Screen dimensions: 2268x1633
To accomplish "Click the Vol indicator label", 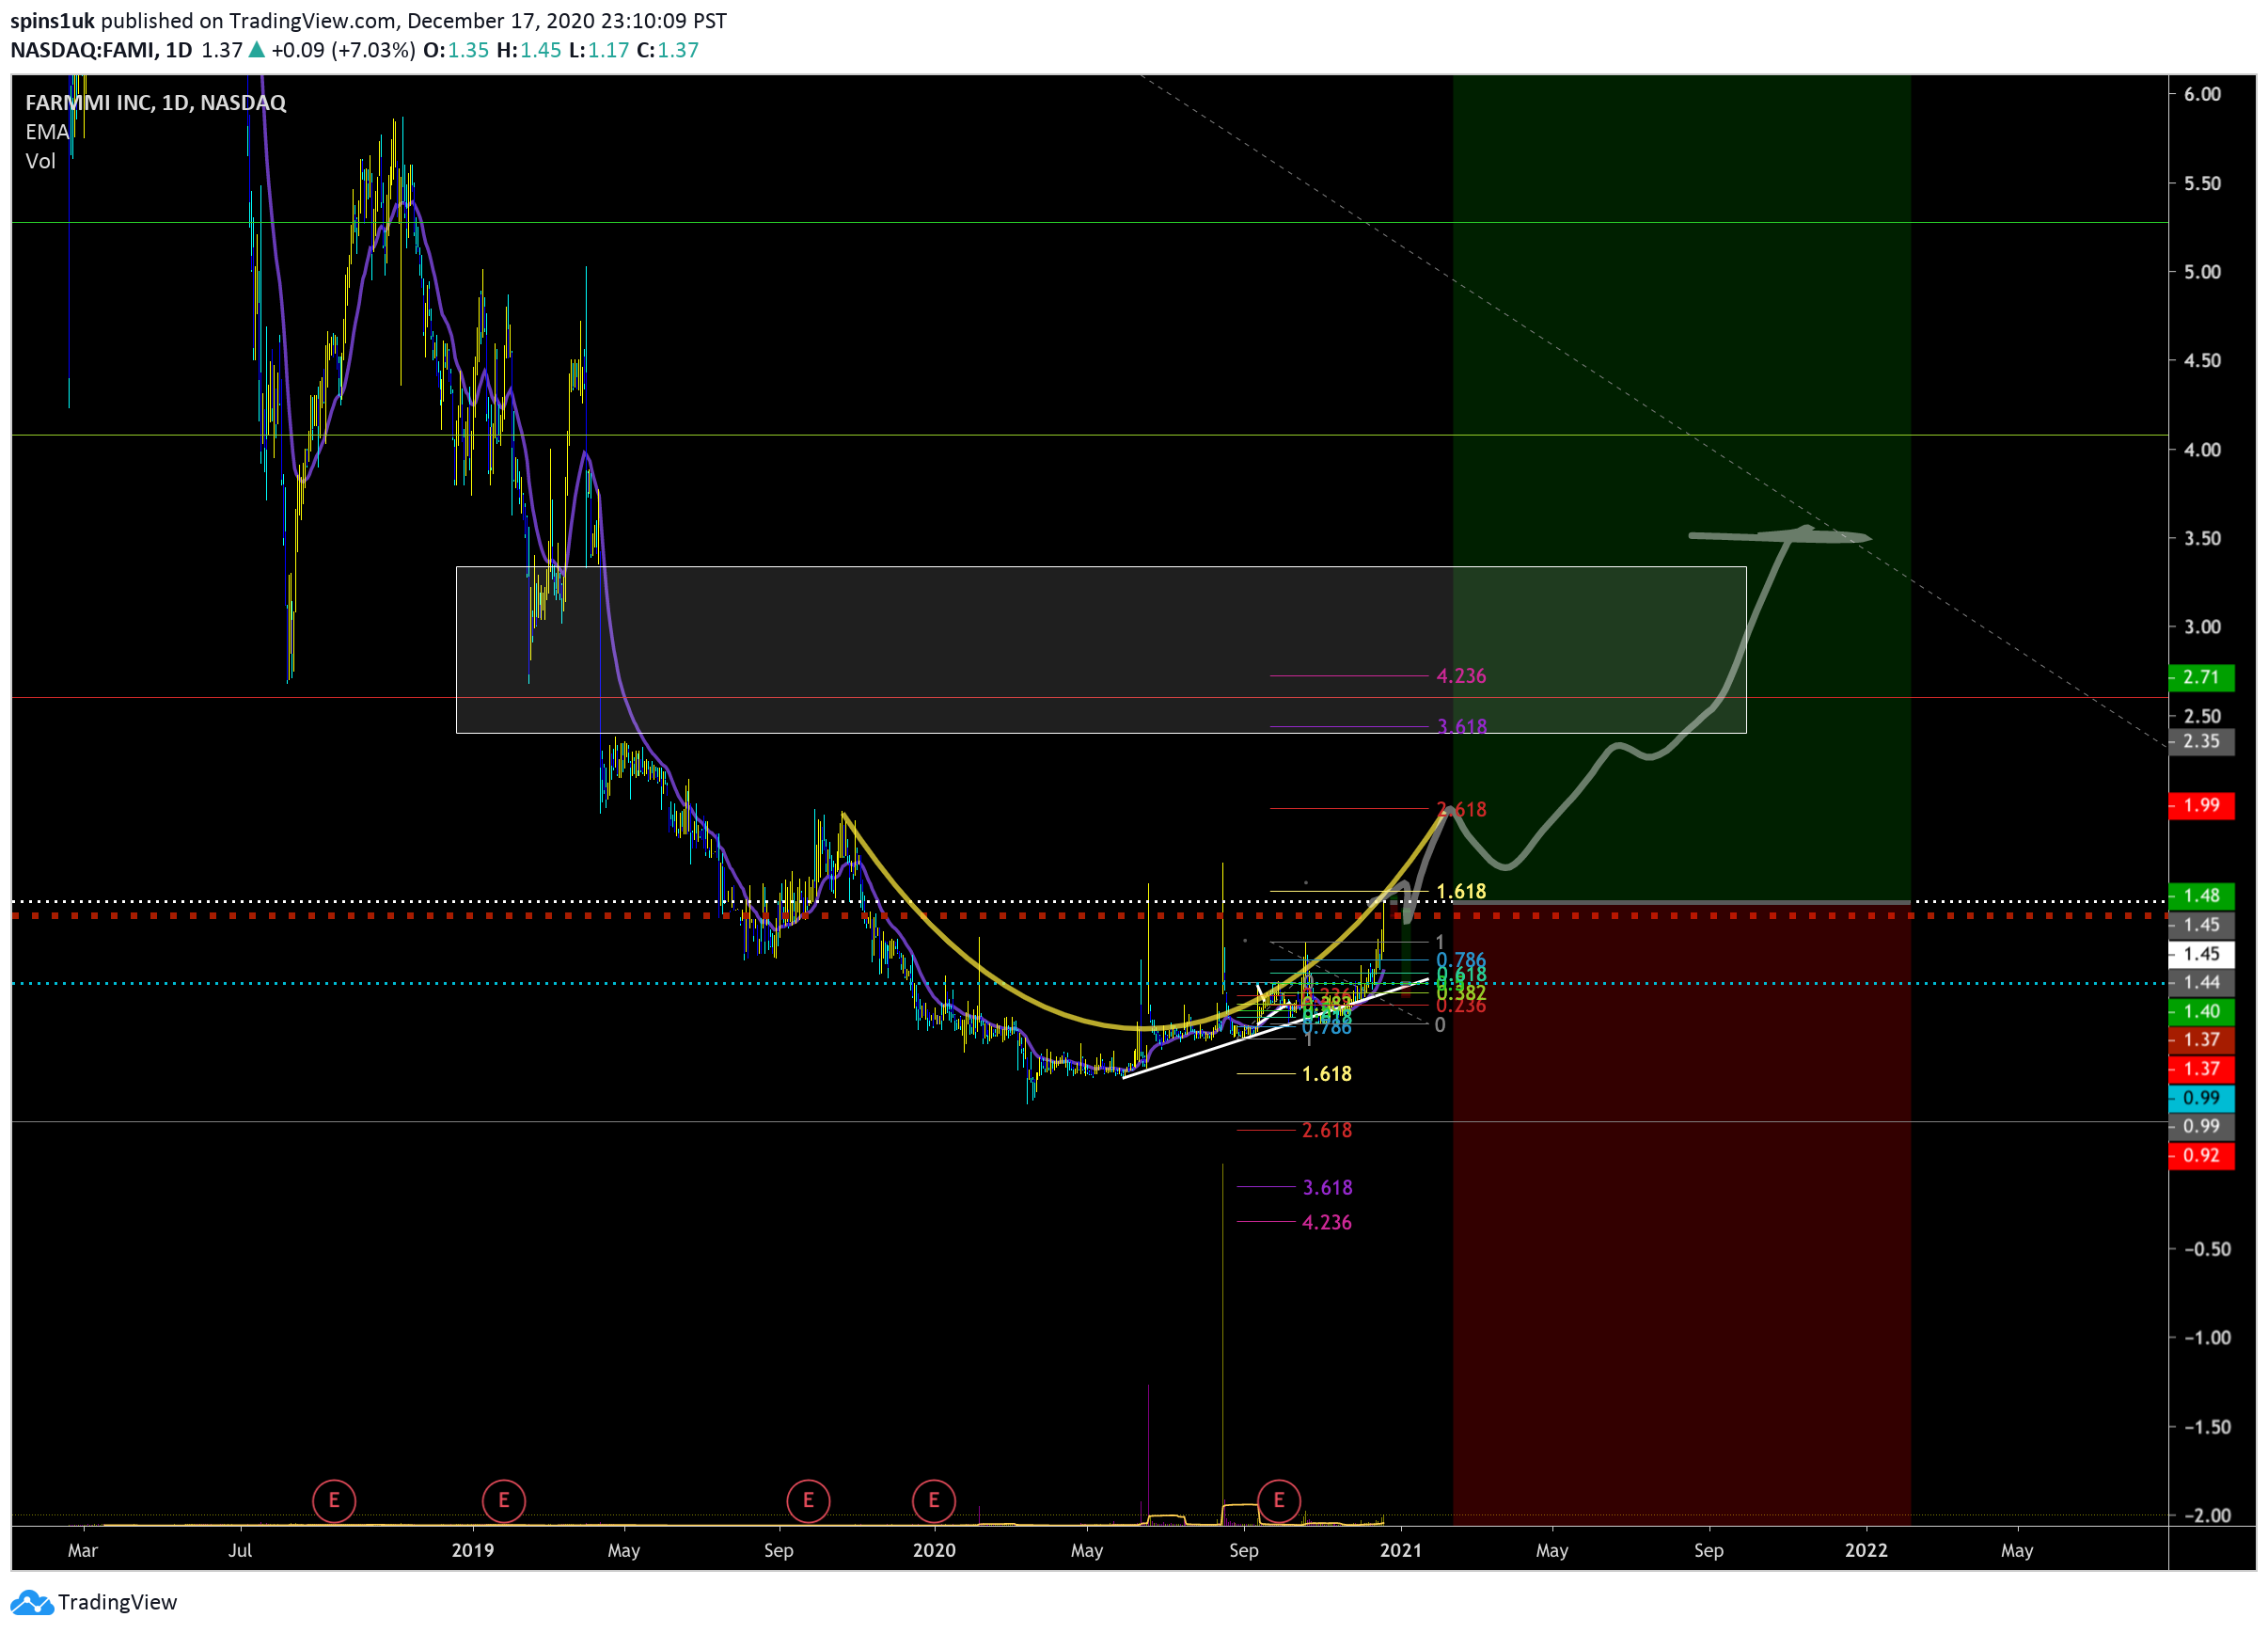I will (40, 160).
